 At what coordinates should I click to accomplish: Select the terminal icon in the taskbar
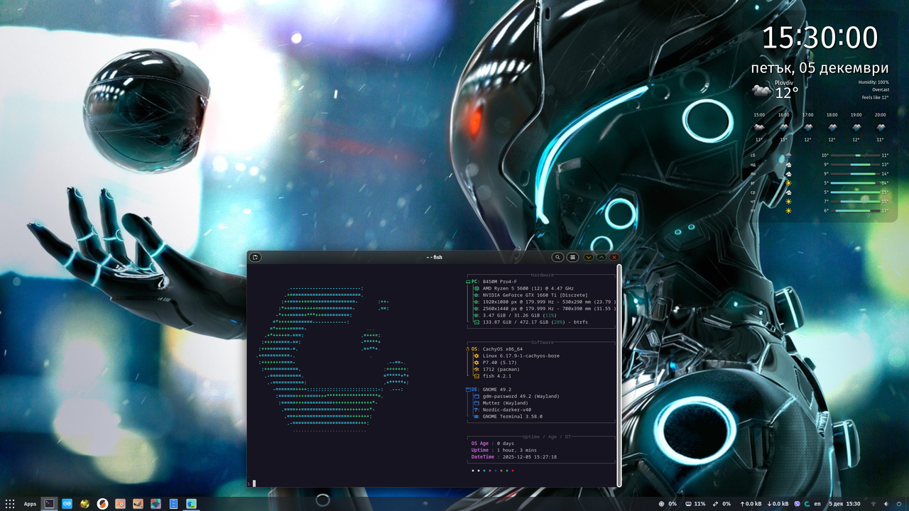click(x=49, y=504)
